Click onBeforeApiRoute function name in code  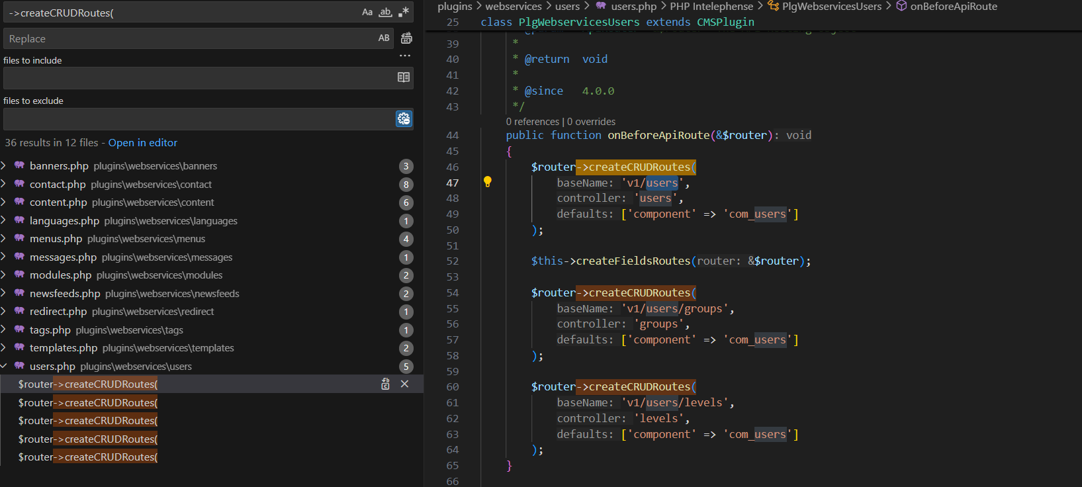658,135
